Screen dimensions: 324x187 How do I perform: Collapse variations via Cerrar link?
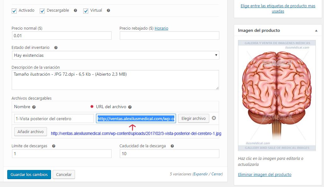point(217,174)
